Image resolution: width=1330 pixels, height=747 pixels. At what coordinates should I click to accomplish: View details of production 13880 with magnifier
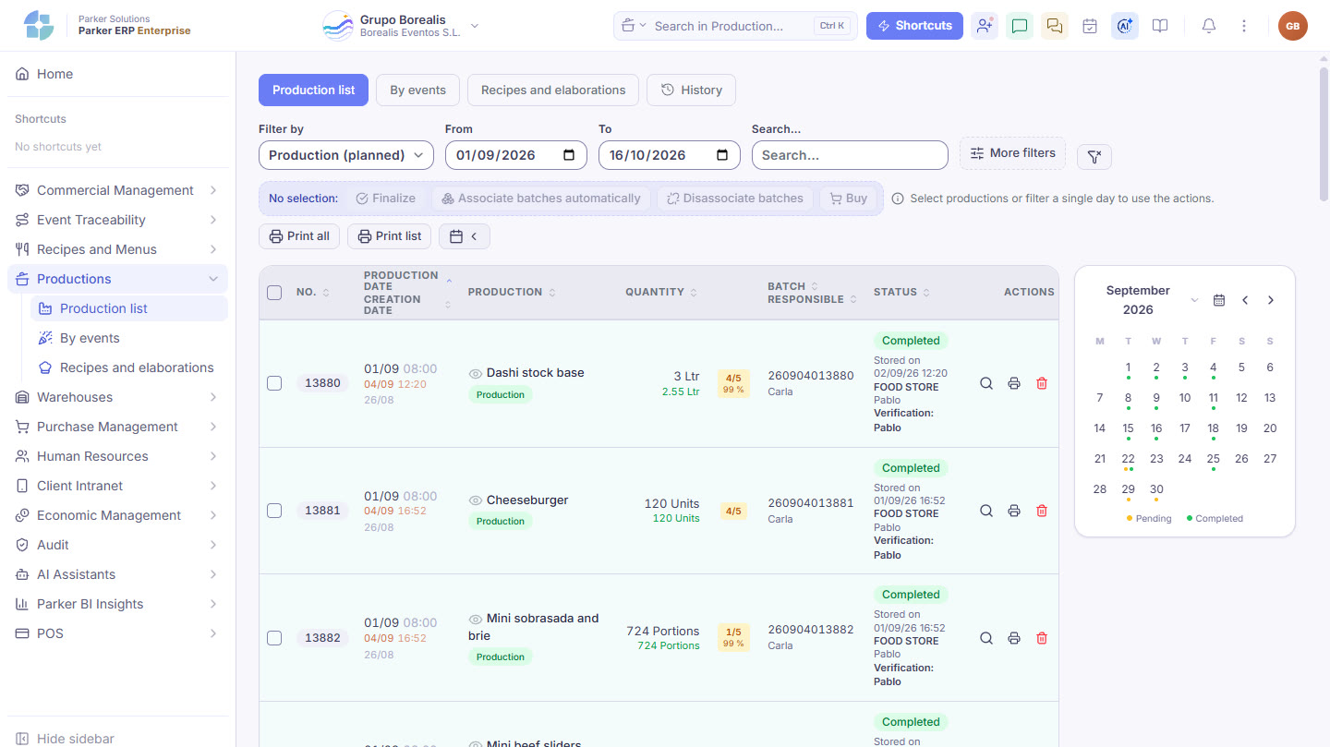pos(986,383)
